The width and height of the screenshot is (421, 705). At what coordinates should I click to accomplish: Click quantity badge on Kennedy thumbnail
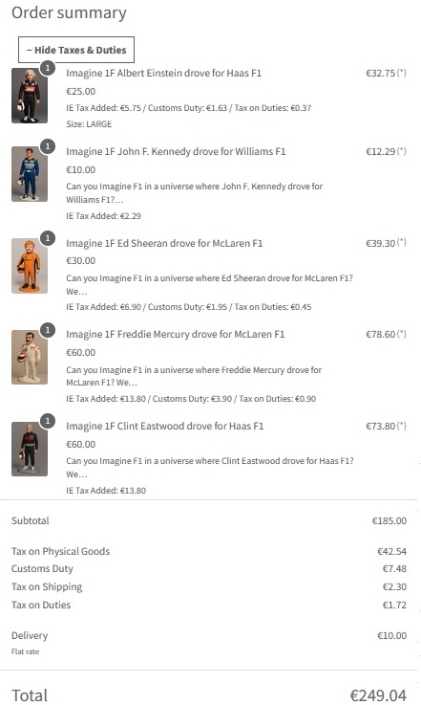48,146
